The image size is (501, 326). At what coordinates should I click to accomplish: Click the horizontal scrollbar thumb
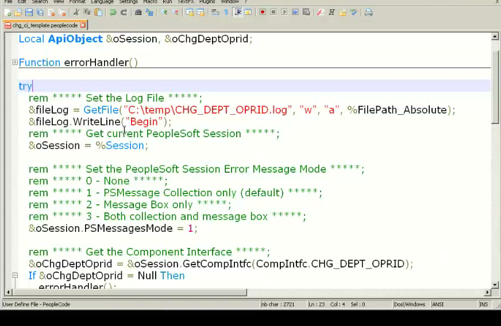point(129,292)
